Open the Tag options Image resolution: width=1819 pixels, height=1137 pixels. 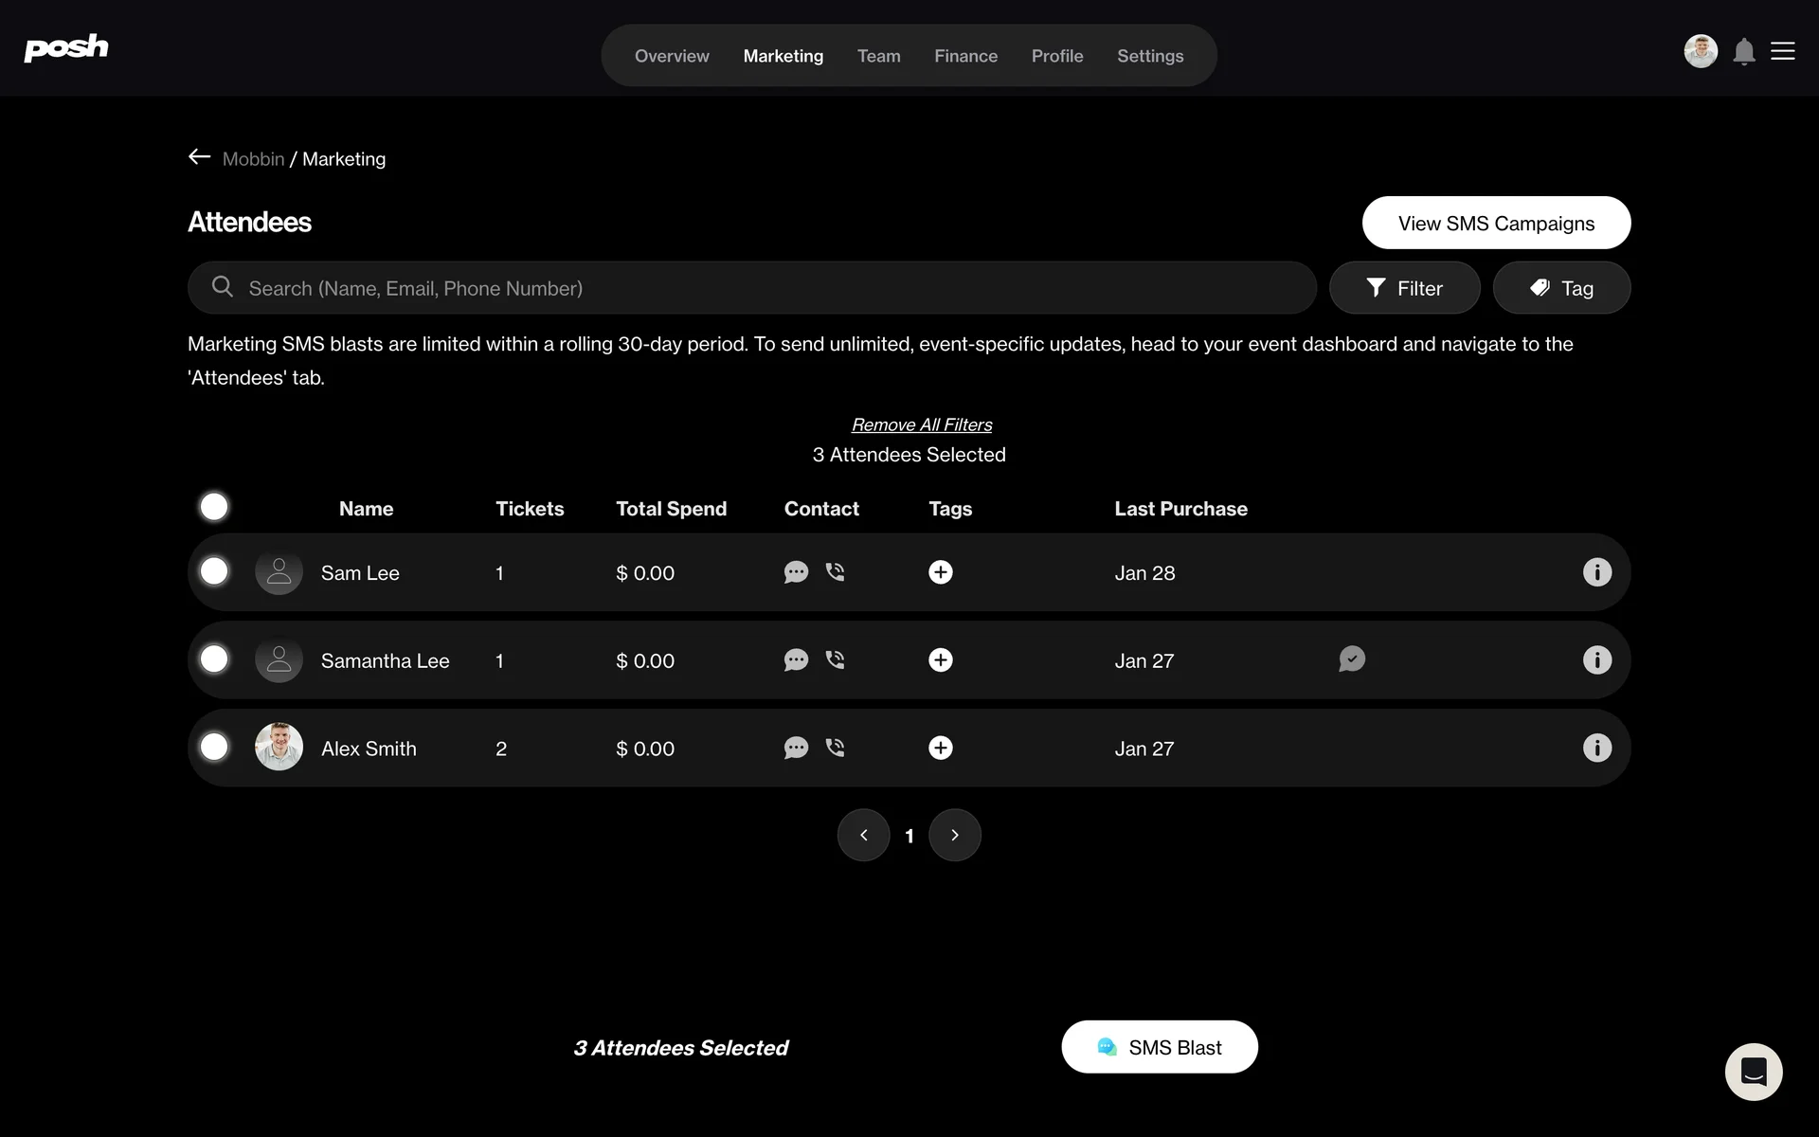(x=1561, y=288)
